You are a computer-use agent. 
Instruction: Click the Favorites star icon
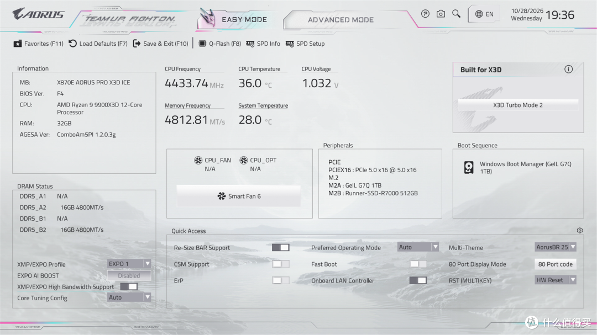[x=18, y=44]
